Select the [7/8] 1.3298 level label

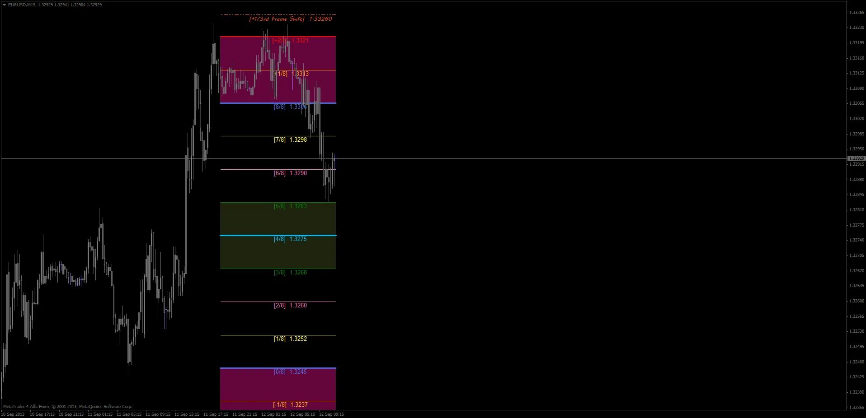tap(290, 140)
